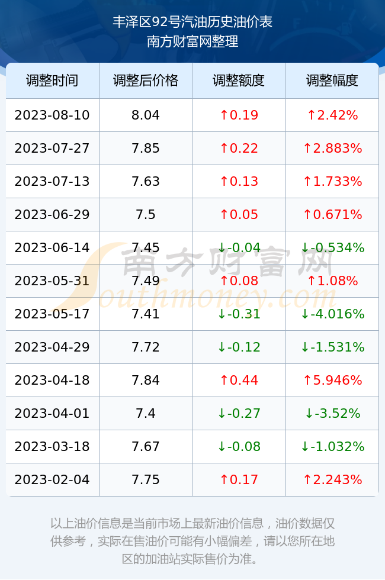The width and height of the screenshot is (385, 580).
Task: Click the 7.4 price on 2023-04-01 row
Action: pyautogui.click(x=146, y=413)
